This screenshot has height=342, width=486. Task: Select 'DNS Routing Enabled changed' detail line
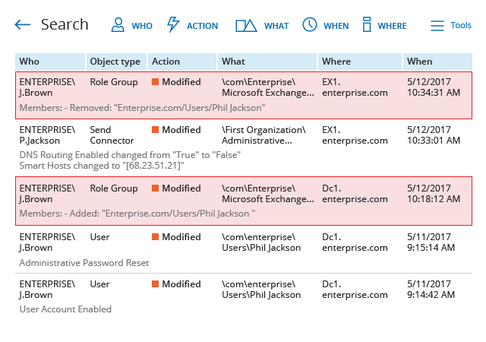tap(130, 154)
